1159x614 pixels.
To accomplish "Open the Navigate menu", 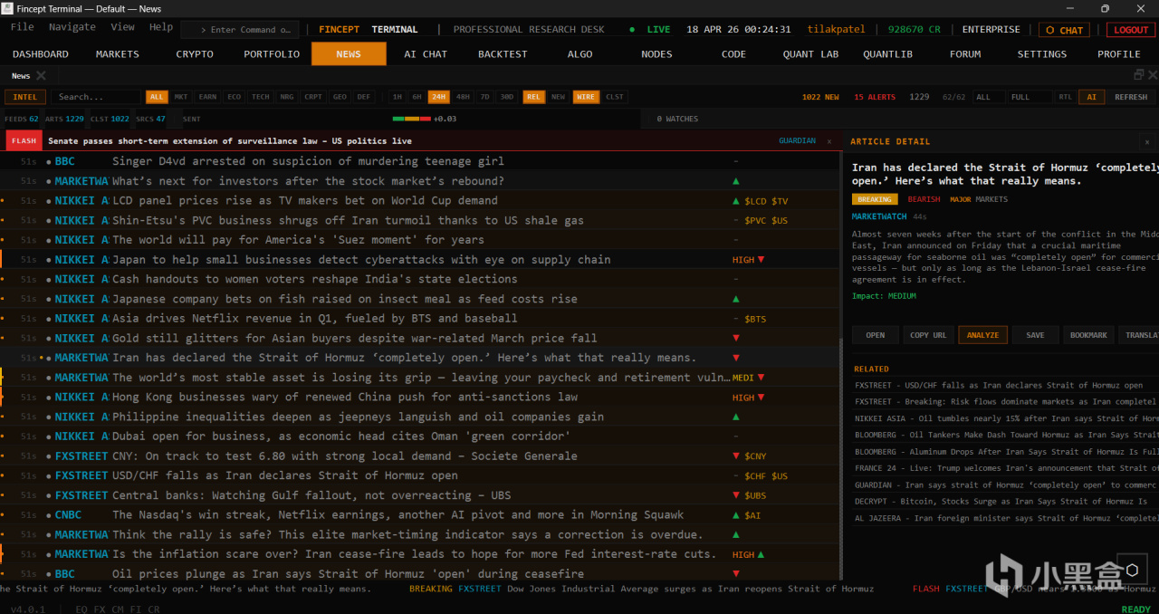I will (72, 28).
